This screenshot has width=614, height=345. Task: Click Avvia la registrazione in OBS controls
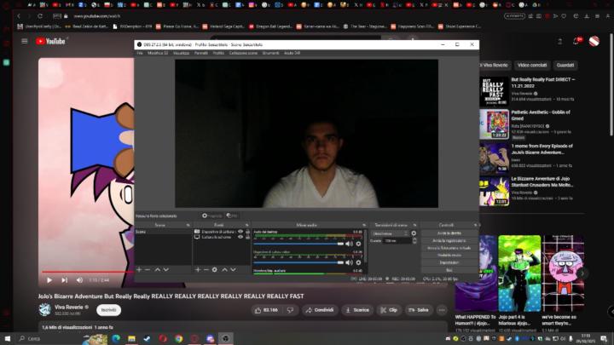pyautogui.click(x=449, y=240)
